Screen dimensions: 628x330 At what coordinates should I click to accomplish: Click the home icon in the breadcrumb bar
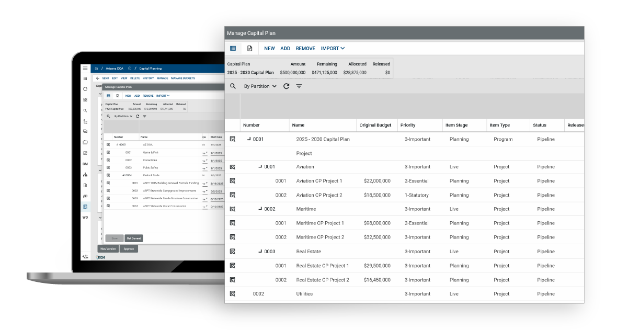pyautogui.click(x=97, y=69)
